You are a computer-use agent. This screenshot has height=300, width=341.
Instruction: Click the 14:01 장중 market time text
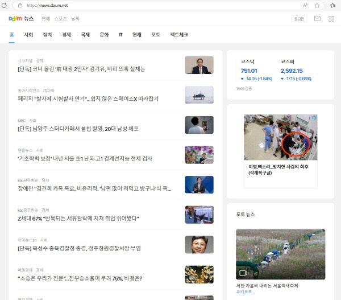tap(244, 88)
